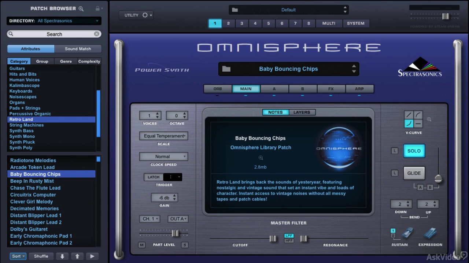Solo the part with S button
The height and width of the screenshot is (263, 469).
pyautogui.click(x=185, y=245)
